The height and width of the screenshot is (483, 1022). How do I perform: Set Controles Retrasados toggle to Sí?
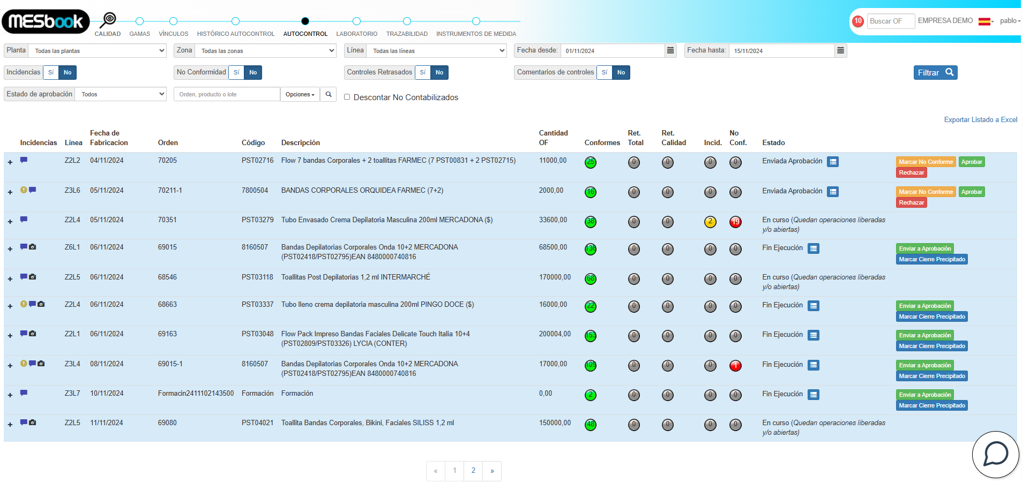coord(422,72)
